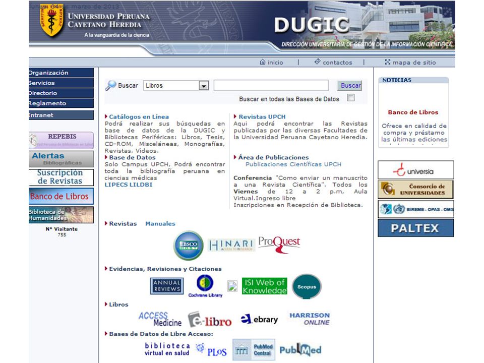Open Access Medicine logo
Viewport: 484px width, 363px height.
[160, 319]
